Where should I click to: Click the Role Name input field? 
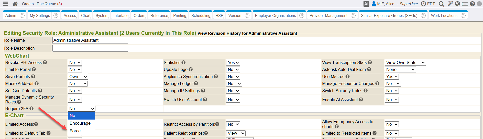point(90,40)
